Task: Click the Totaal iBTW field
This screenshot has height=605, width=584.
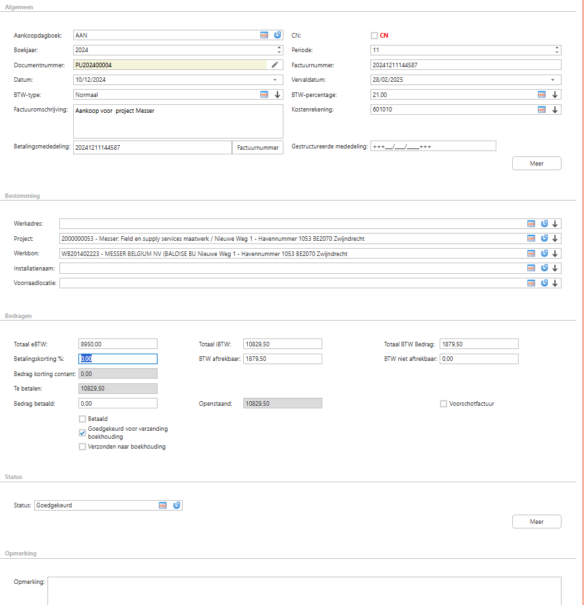Action: [283, 344]
